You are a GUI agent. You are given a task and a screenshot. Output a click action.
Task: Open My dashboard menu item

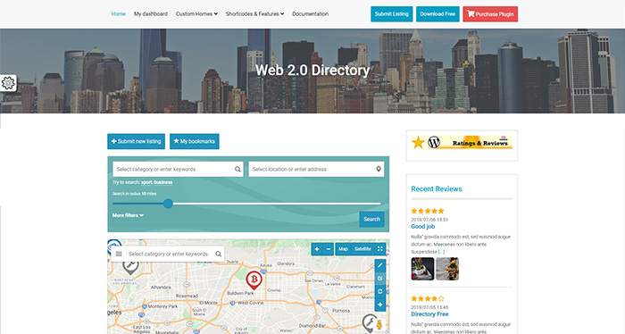click(151, 14)
